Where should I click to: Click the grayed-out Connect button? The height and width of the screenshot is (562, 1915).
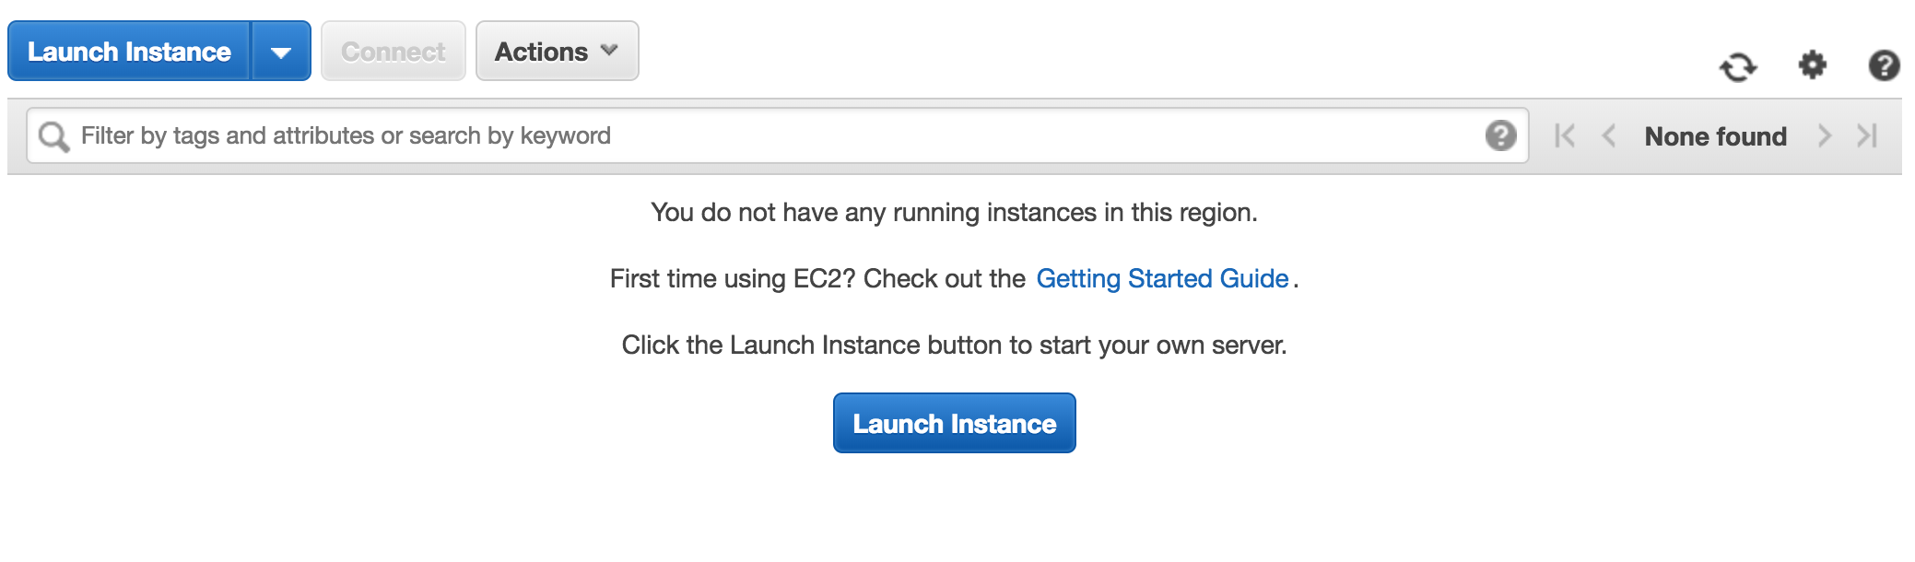pyautogui.click(x=393, y=51)
